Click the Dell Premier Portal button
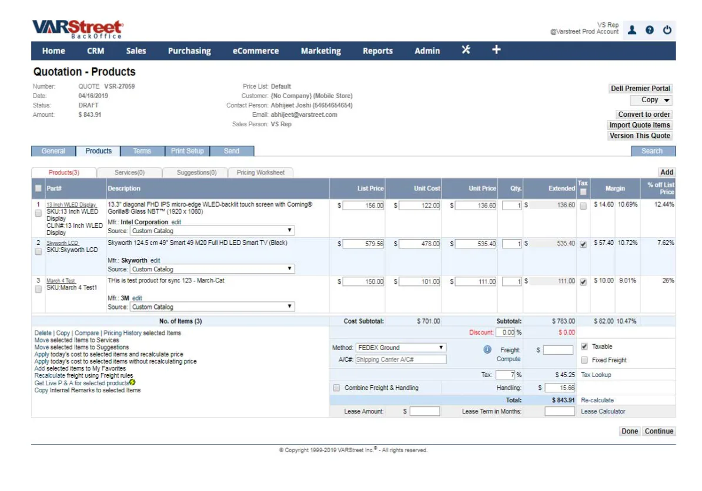The width and height of the screenshot is (702, 491). (x=640, y=89)
